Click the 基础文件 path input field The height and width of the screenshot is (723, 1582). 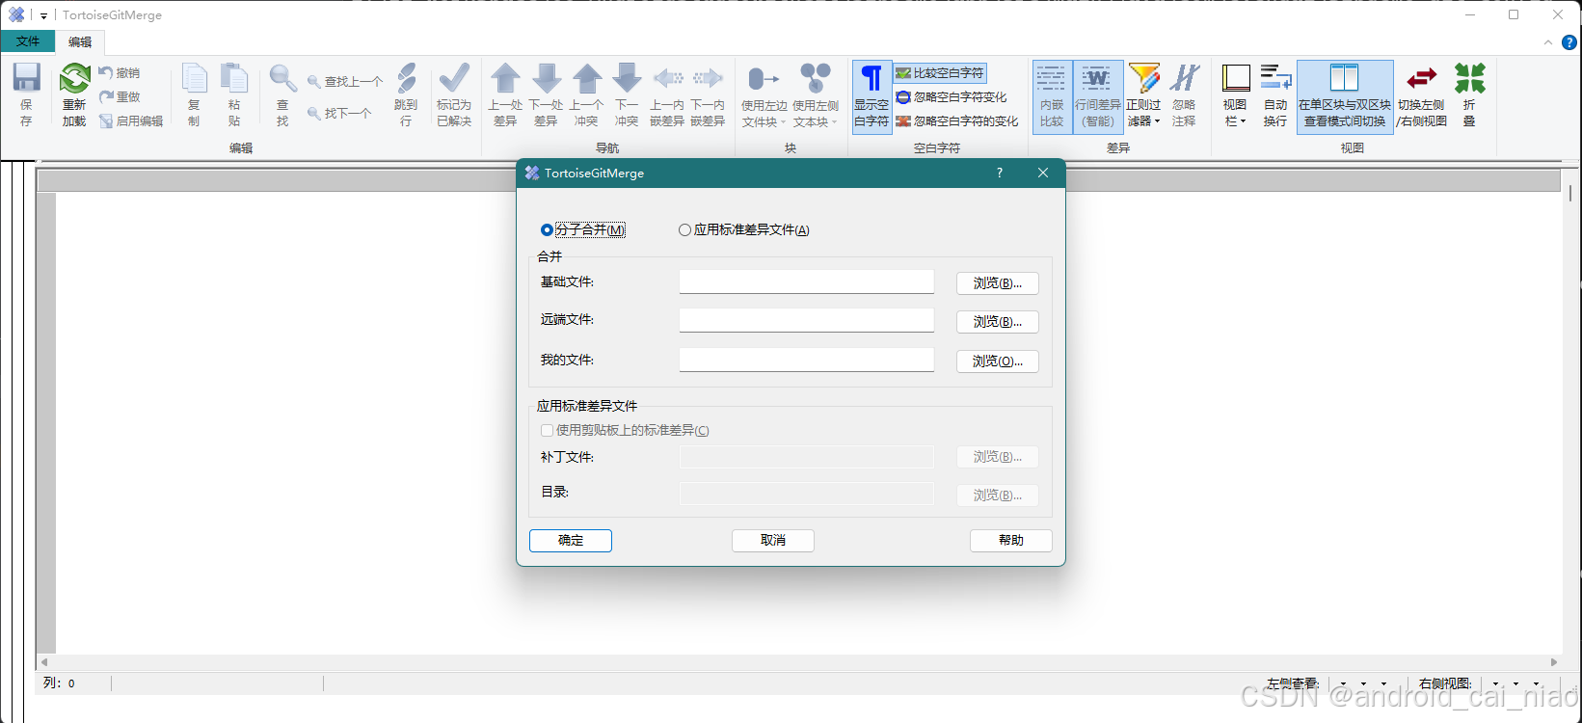807,281
